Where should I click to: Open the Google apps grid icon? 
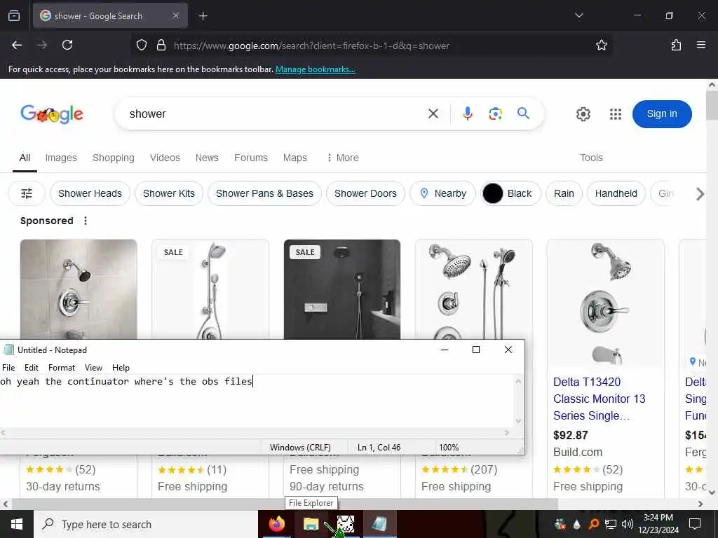(x=616, y=114)
